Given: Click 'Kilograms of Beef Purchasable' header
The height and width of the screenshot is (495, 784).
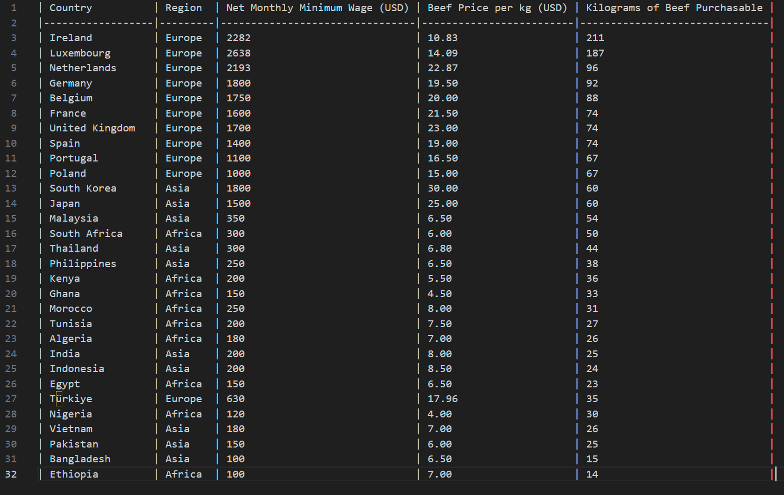Looking at the screenshot, I should tap(674, 8).
